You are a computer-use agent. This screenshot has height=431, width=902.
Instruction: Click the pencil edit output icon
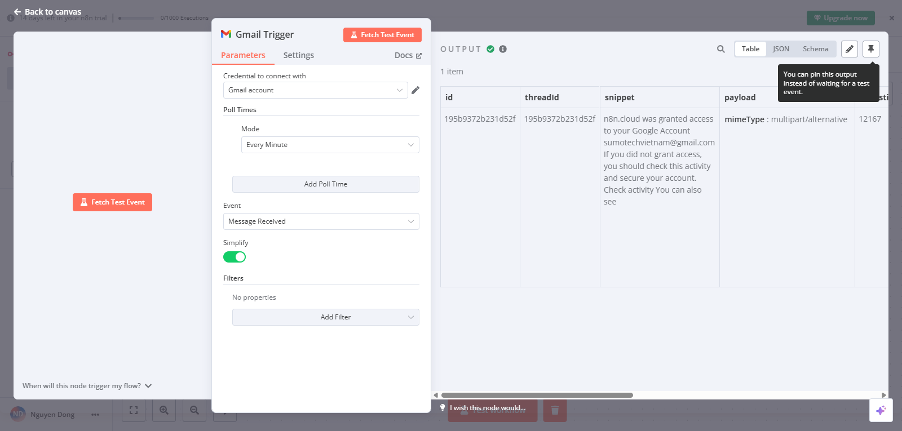(x=849, y=49)
